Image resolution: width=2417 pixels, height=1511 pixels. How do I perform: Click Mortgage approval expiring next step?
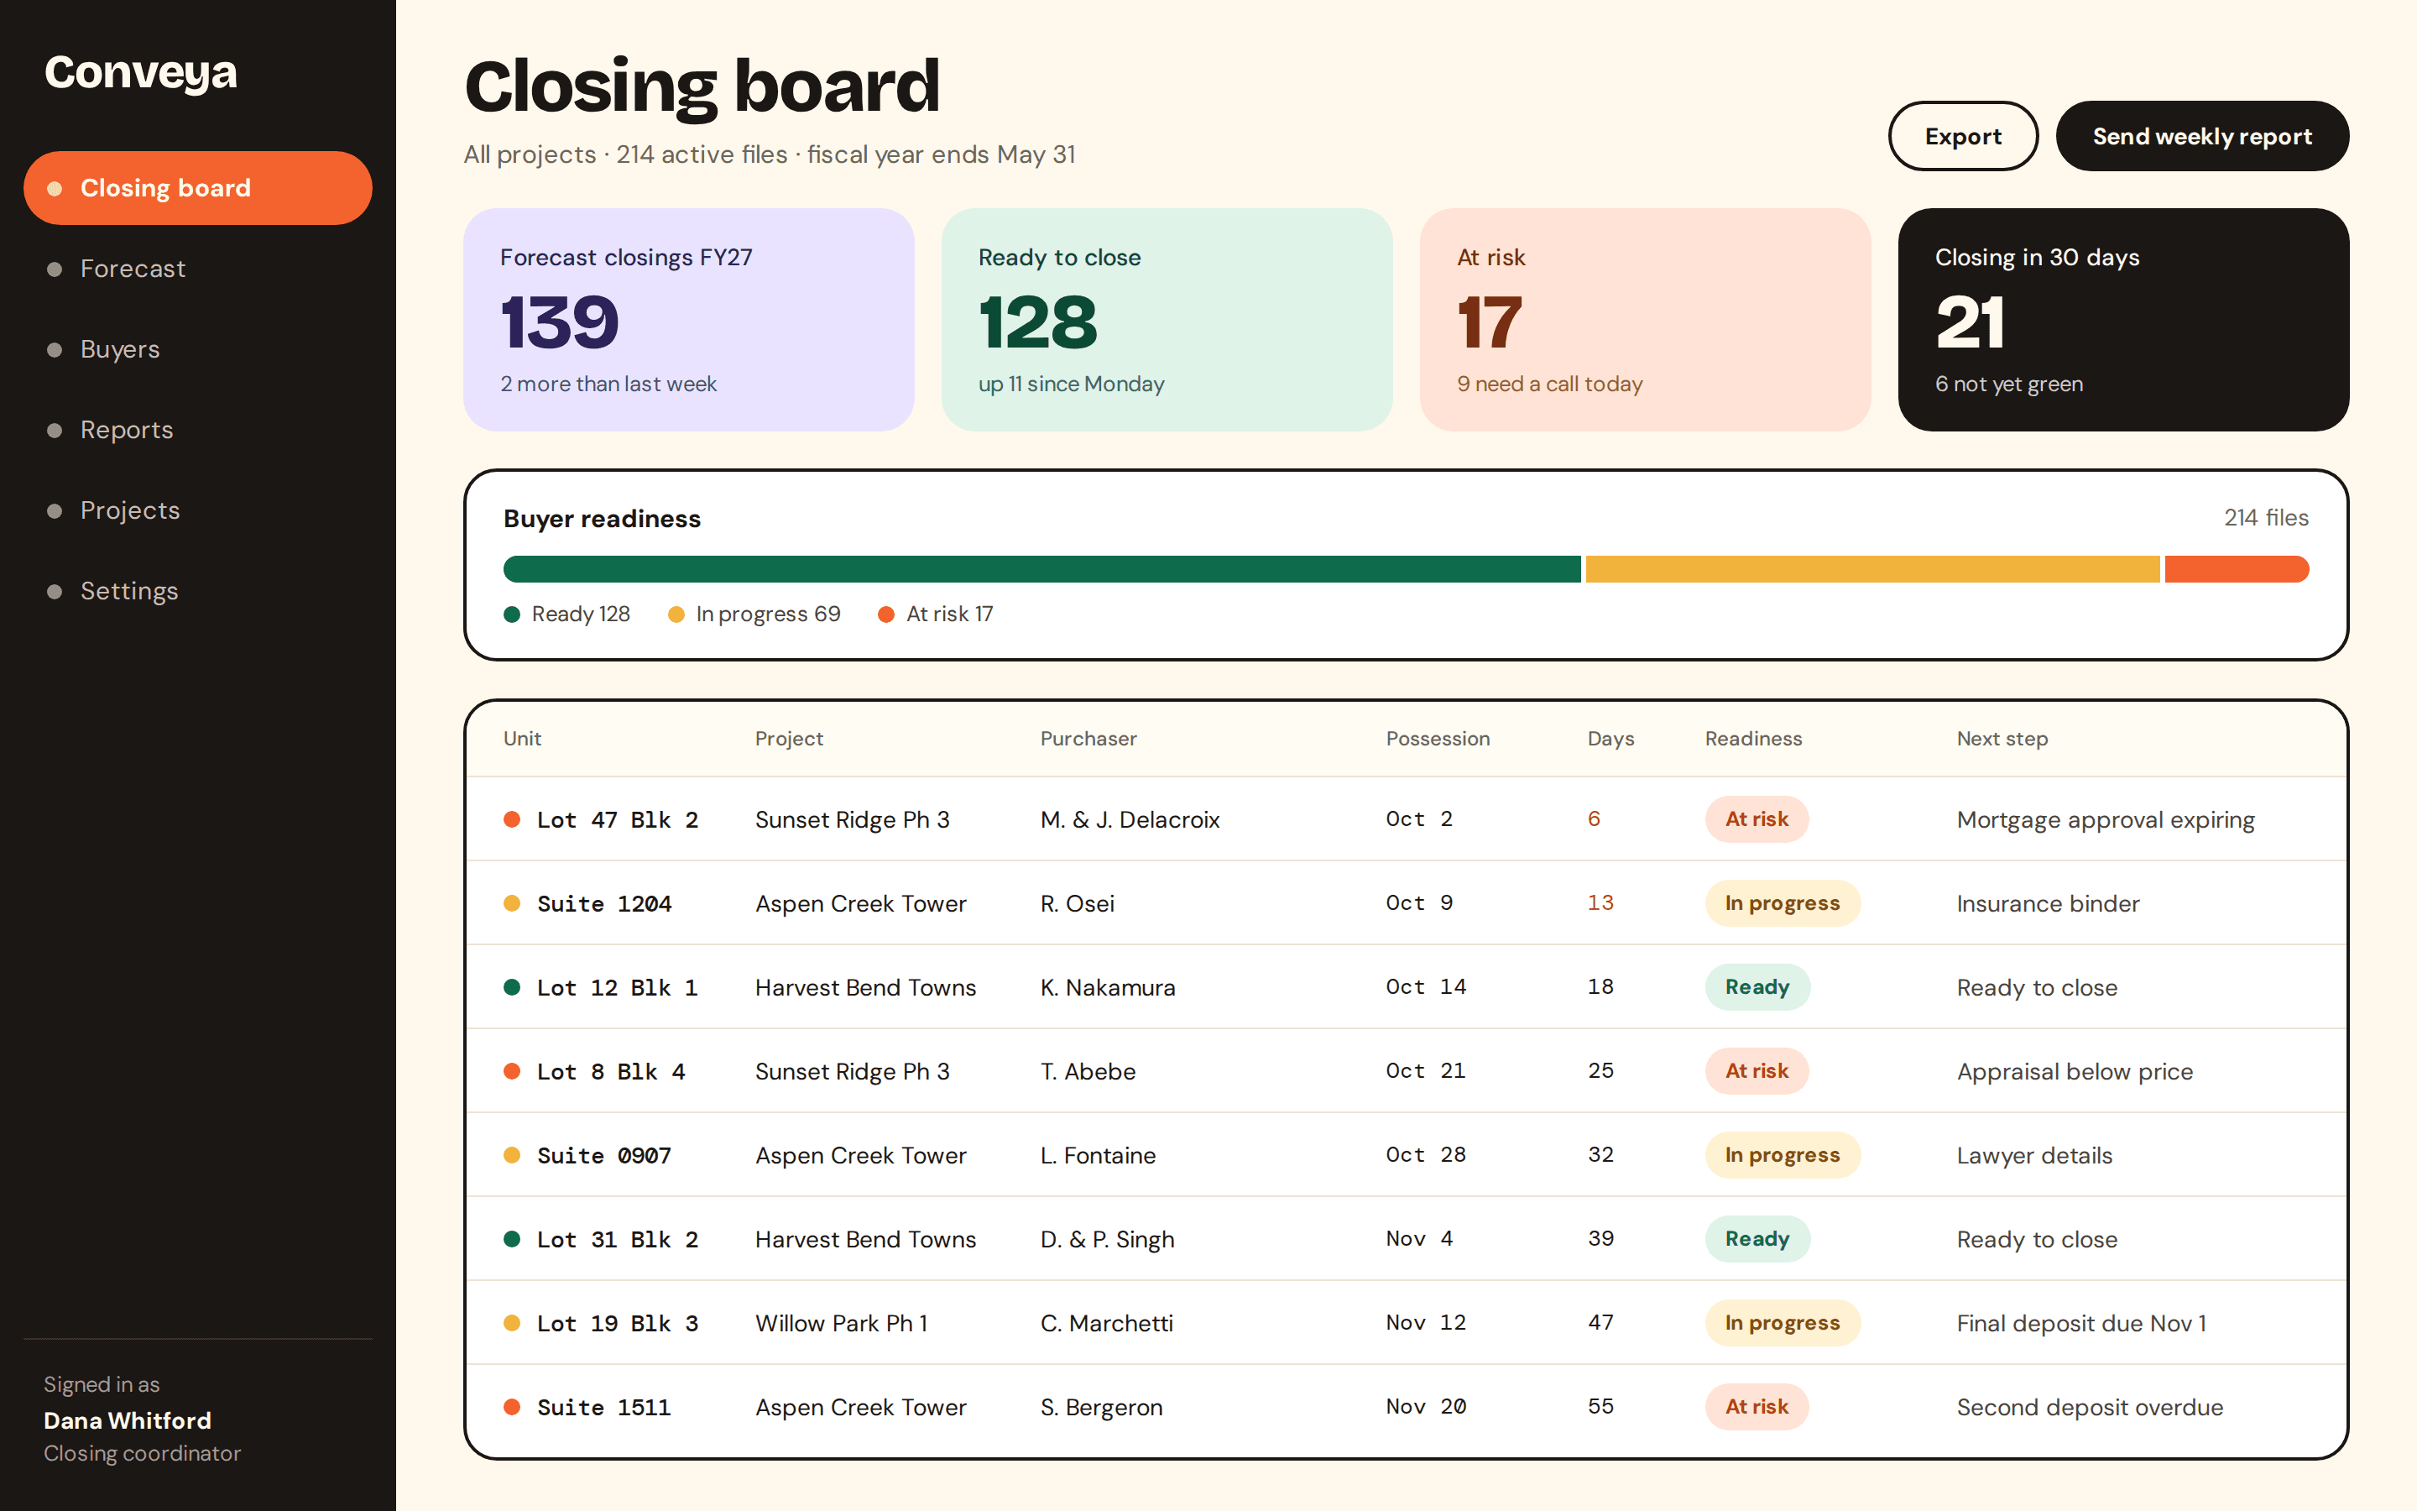[2106, 820]
